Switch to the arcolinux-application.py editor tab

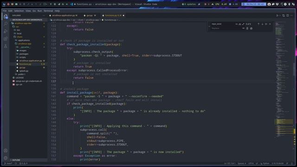[x=63, y=15]
